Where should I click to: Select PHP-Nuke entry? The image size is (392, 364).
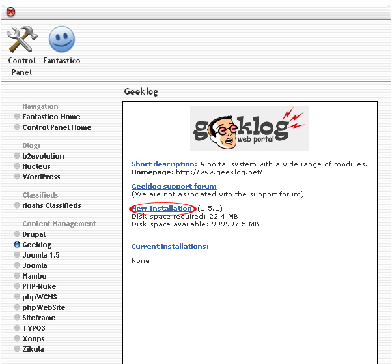pos(39,286)
